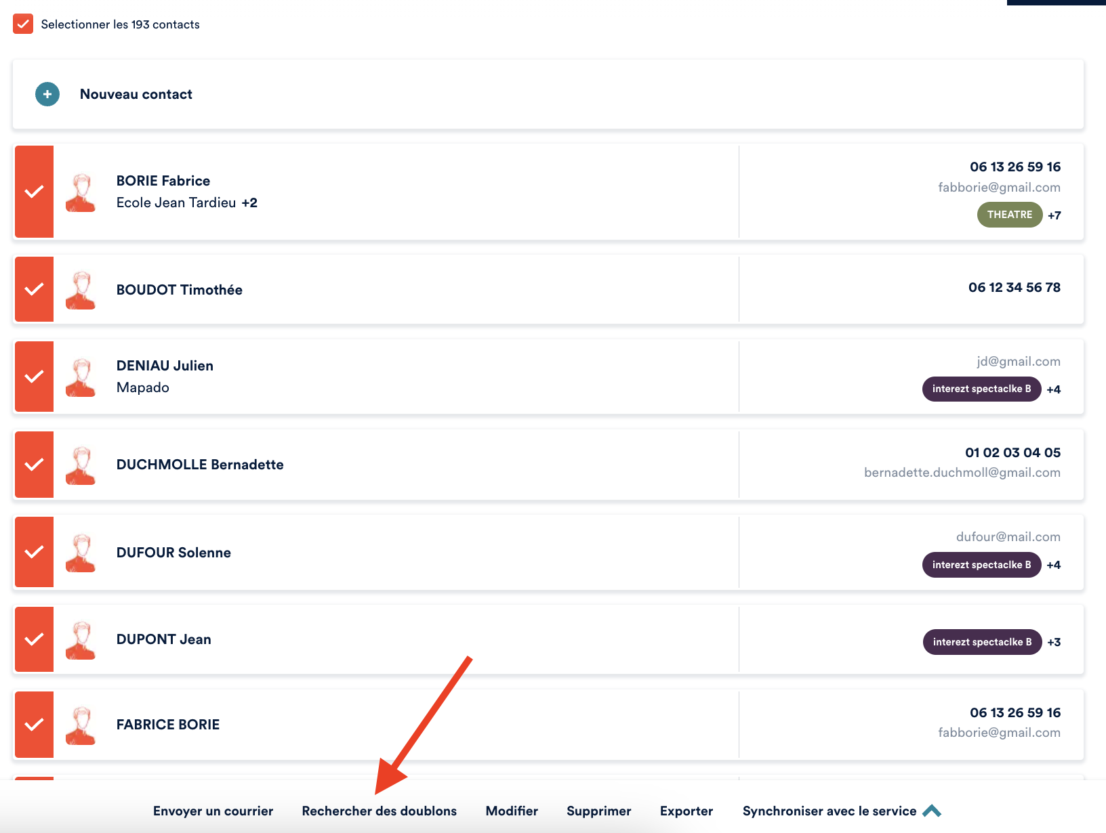This screenshot has width=1106, height=833.
Task: Click the green THEATRE tag
Action: [1009, 215]
